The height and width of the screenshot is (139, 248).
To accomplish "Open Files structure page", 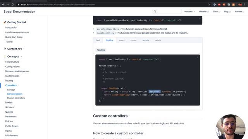I will [x=12, y=62].
